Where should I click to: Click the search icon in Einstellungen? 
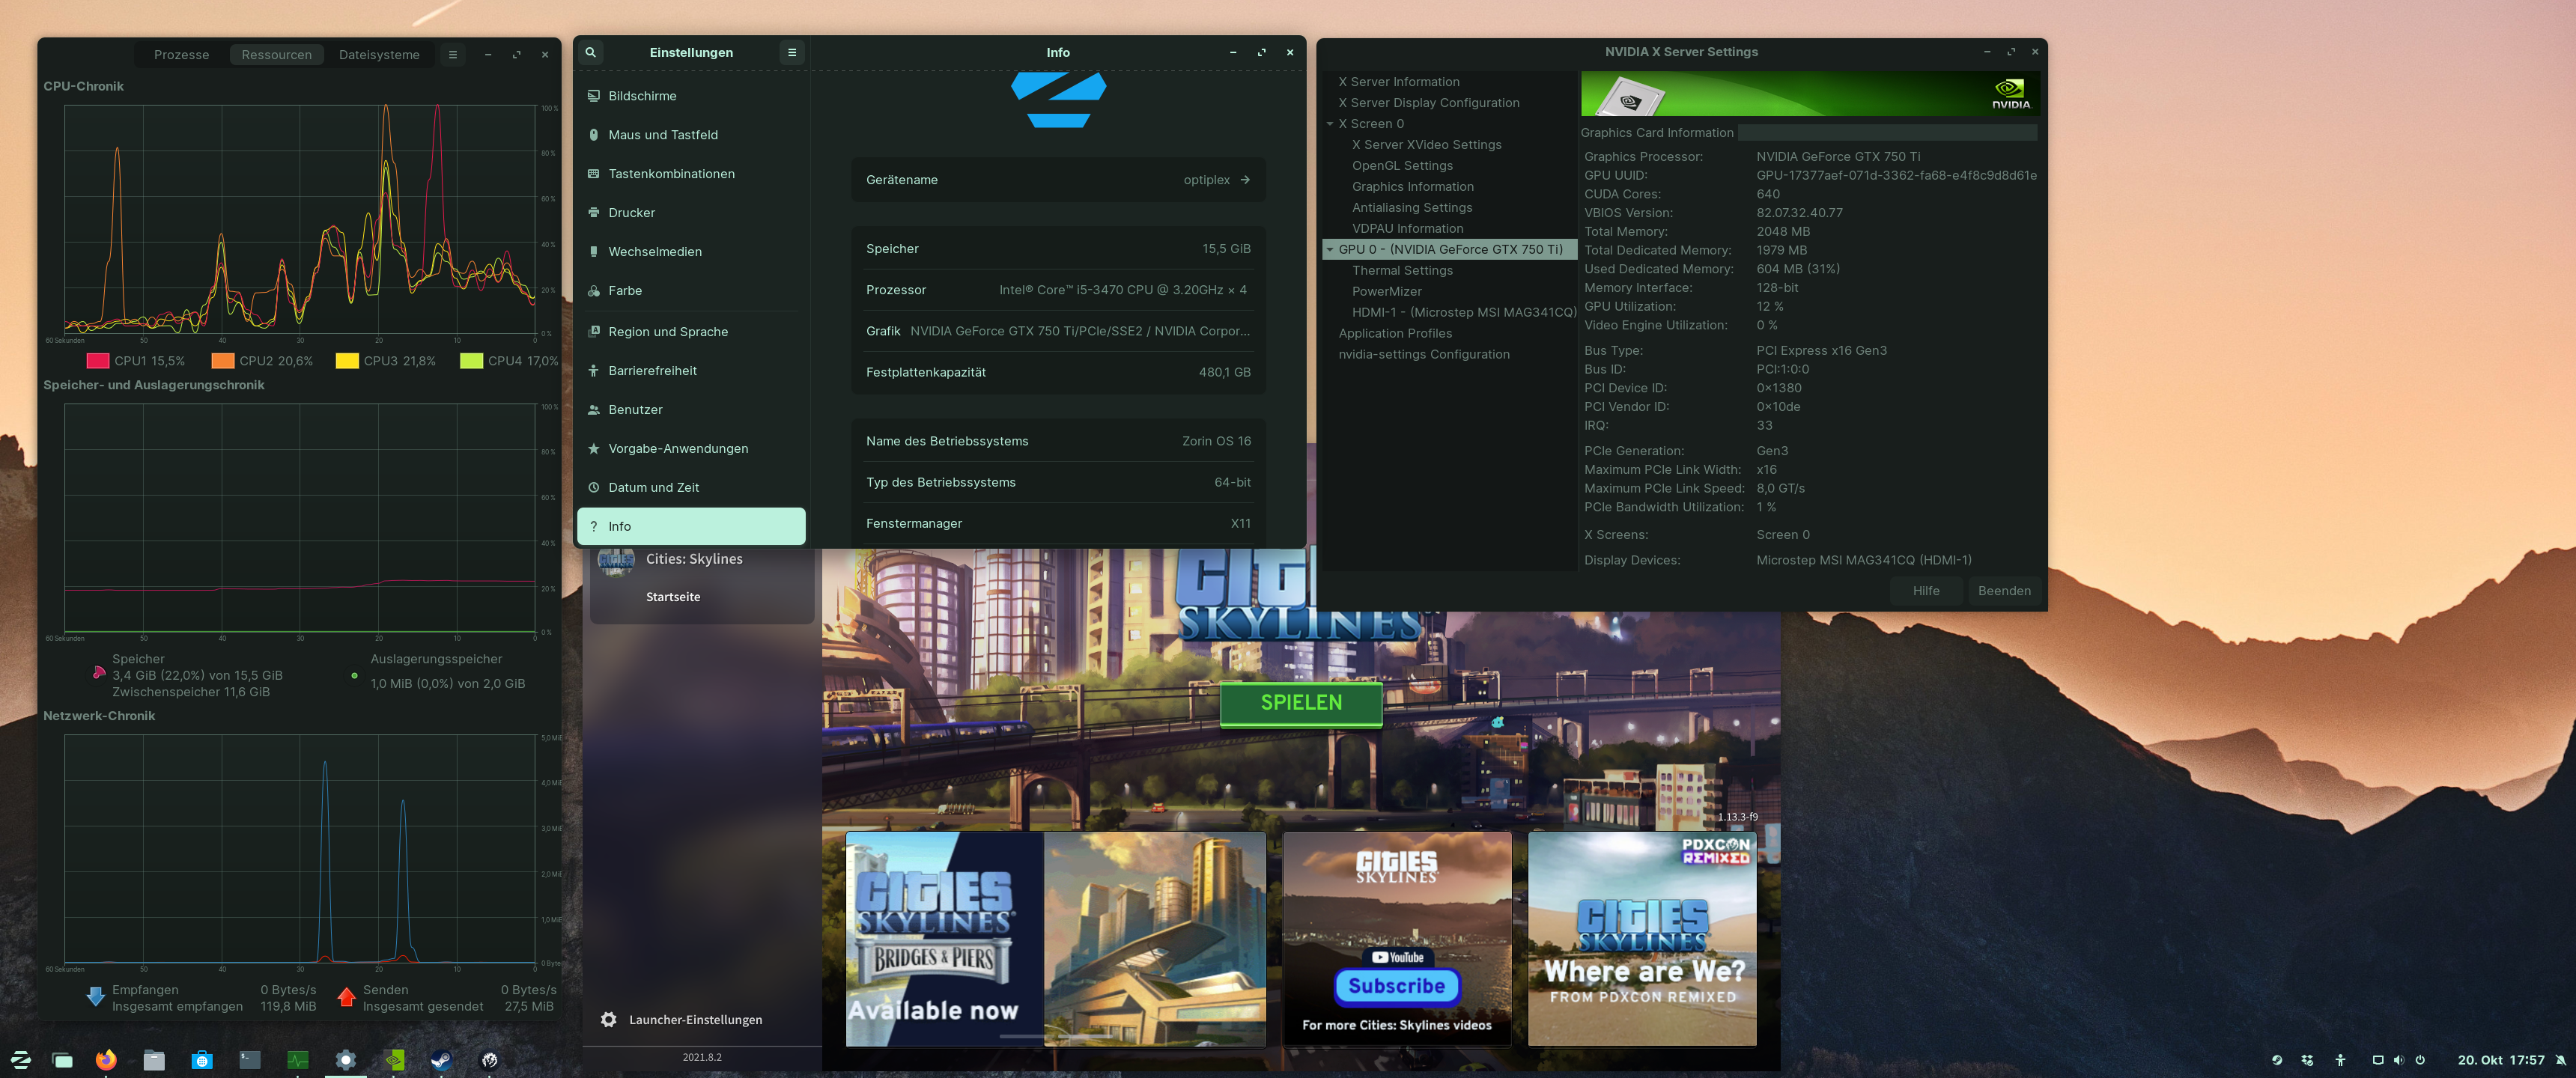591,52
